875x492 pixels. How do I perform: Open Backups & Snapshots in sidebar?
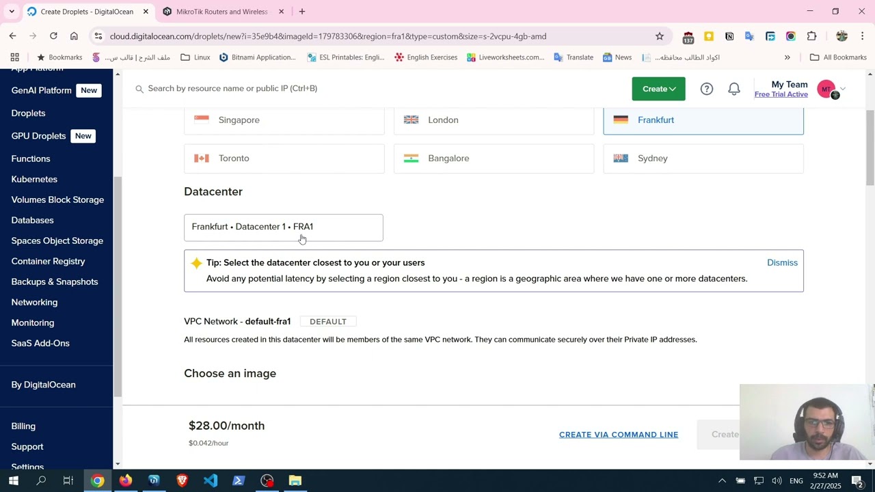coord(55,282)
